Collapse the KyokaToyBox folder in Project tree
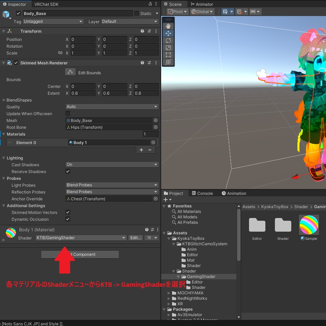The height and width of the screenshot is (326, 326). tap(169, 238)
